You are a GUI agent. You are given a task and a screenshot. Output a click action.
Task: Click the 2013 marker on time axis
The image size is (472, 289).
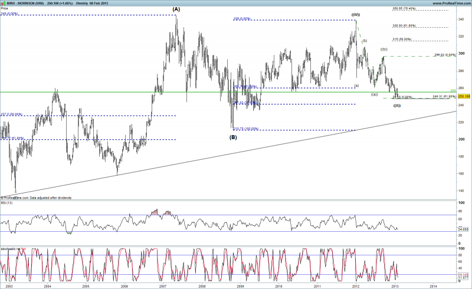click(x=395, y=285)
